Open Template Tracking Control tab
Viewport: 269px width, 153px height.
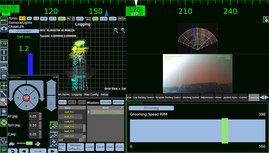point(168,97)
